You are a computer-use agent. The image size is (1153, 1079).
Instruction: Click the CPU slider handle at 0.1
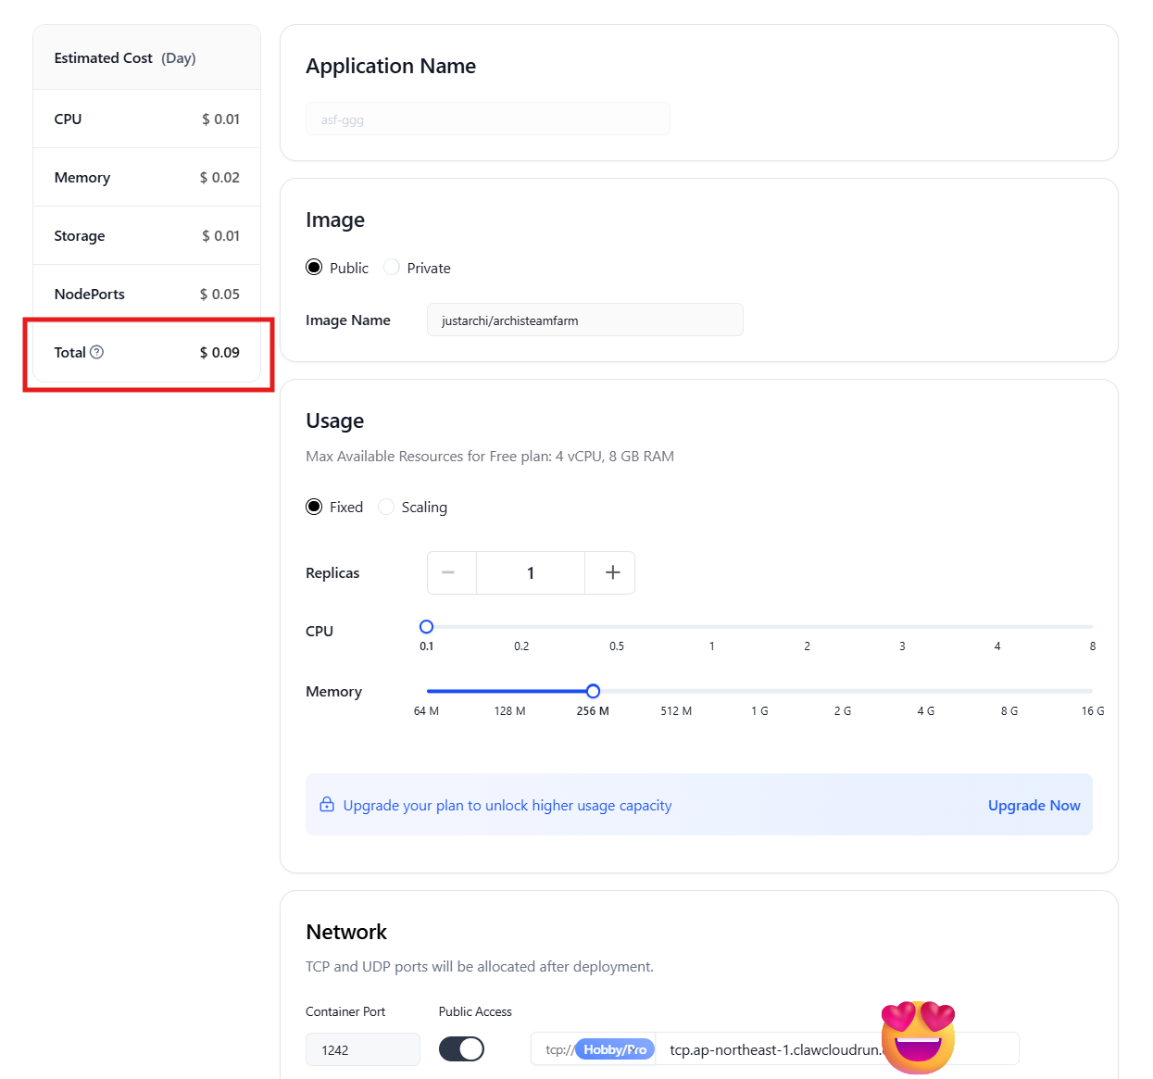point(426,627)
